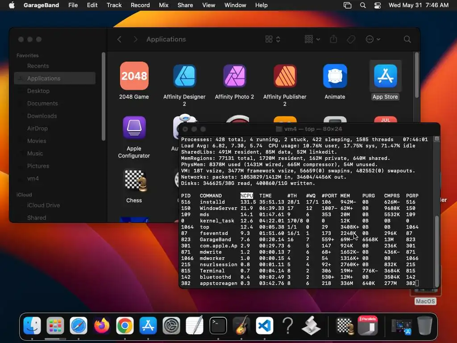Open Finder icon view switcher dropdown
Screen dimensions: 457x343
273,39
